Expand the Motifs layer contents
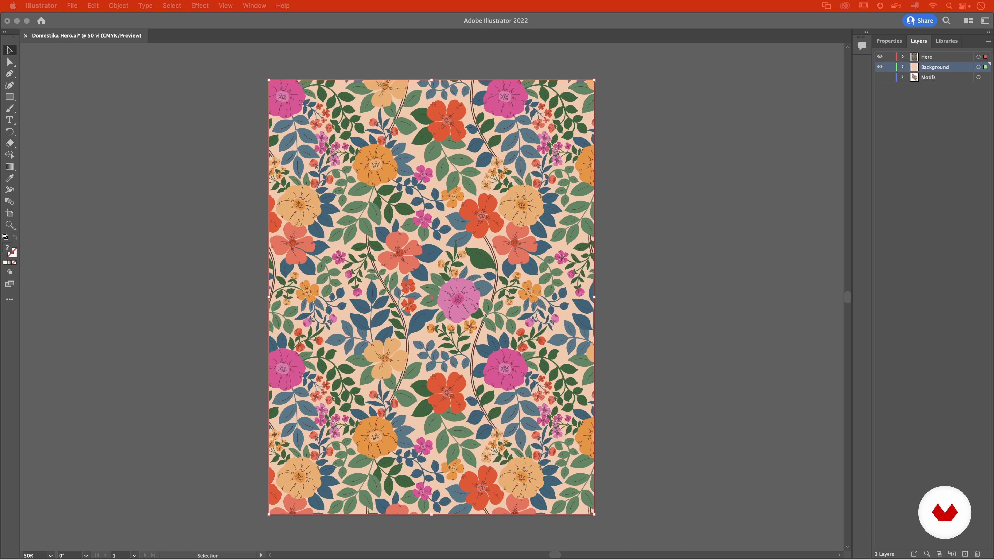The height and width of the screenshot is (559, 994). [x=903, y=77]
